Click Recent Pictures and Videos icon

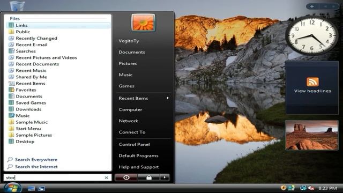(x=11, y=57)
